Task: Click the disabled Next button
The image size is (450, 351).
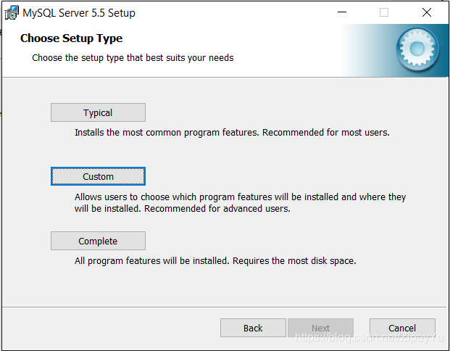Action: [x=320, y=328]
